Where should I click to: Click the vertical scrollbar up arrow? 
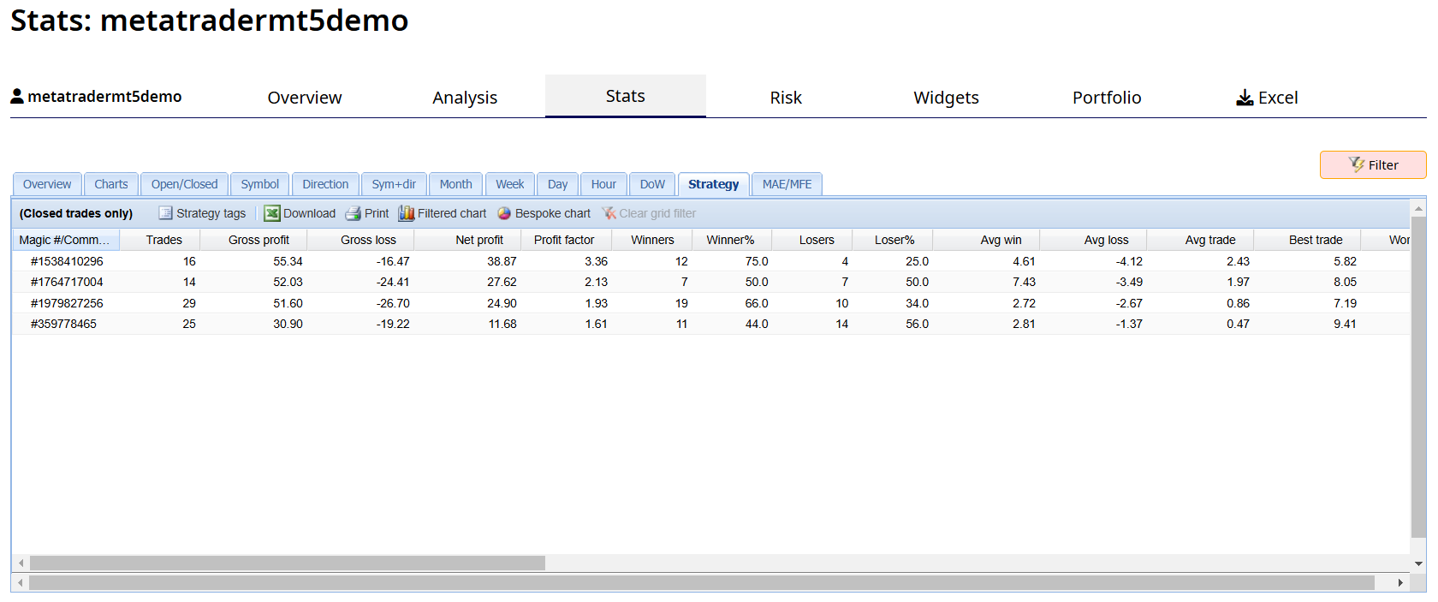click(x=1419, y=208)
